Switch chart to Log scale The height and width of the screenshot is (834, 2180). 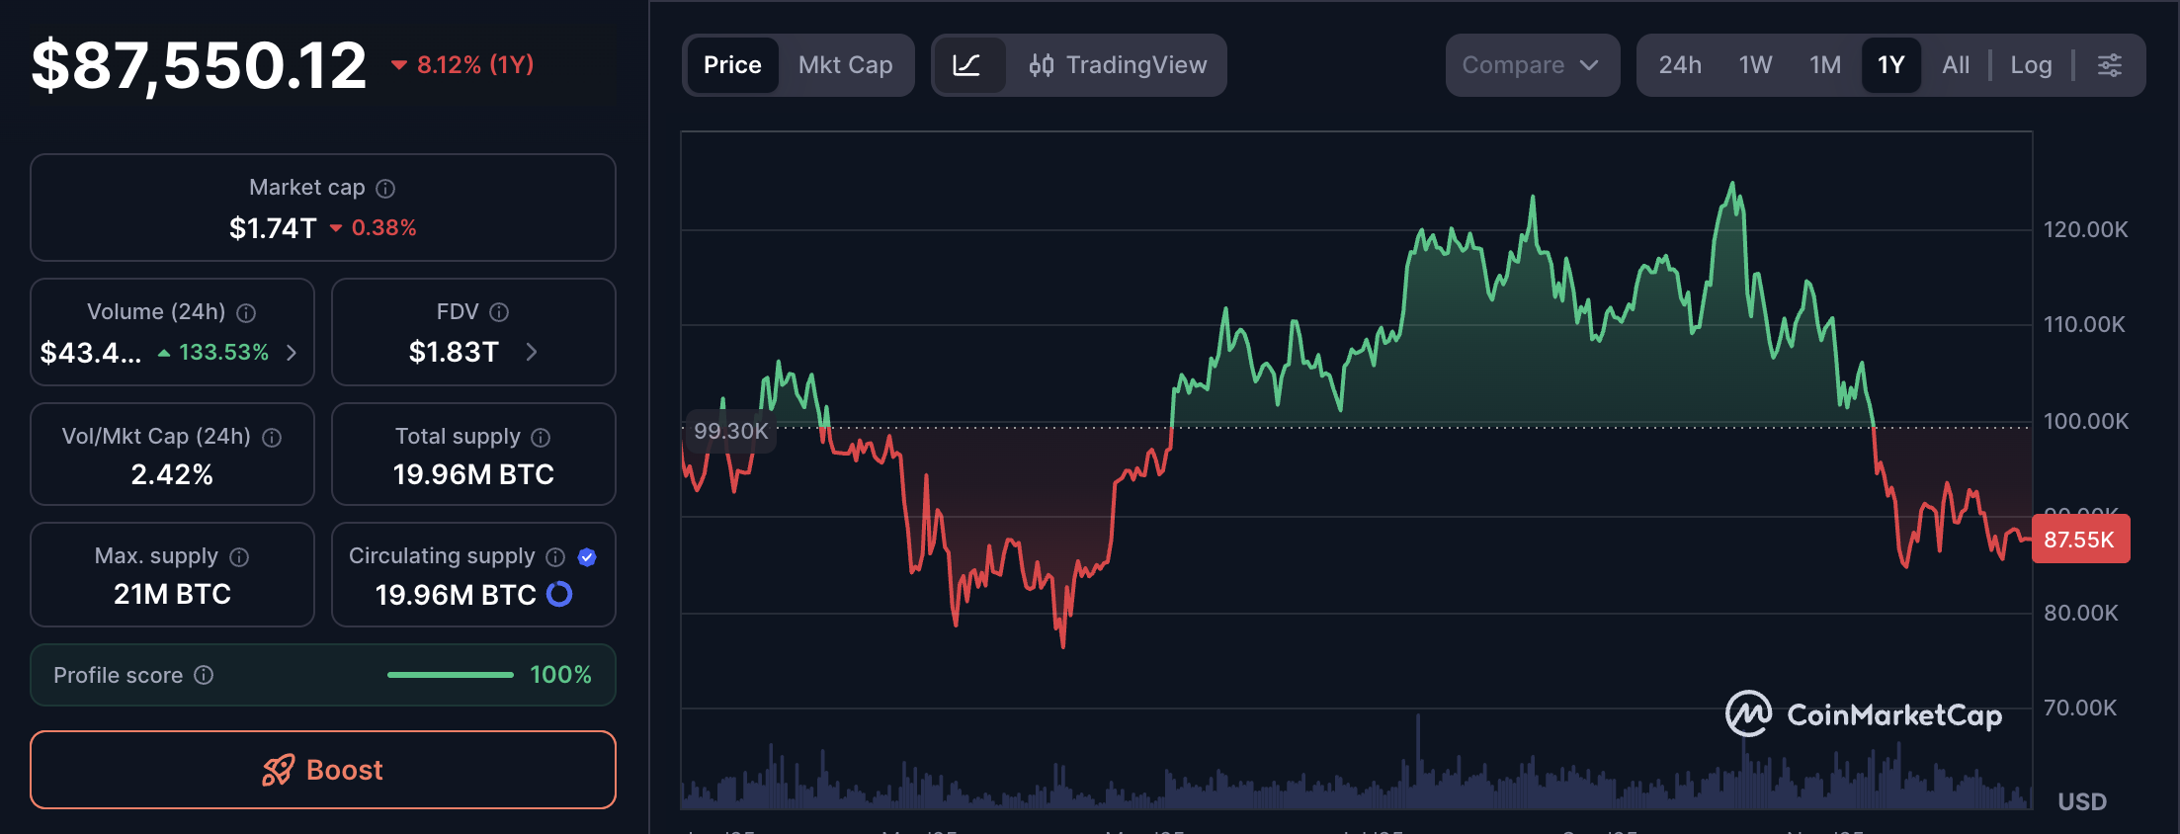point(2031,64)
